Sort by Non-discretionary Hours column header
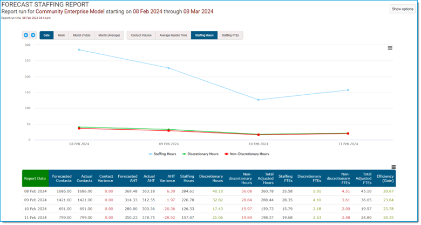Screen dimensions: 421x225 [x=240, y=178]
